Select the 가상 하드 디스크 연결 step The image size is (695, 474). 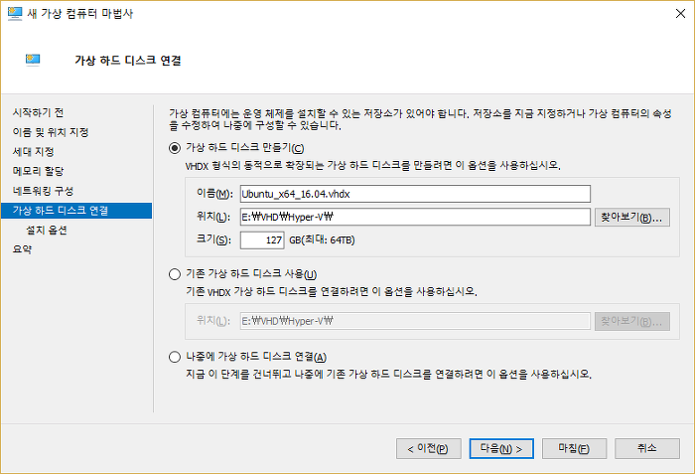point(76,211)
